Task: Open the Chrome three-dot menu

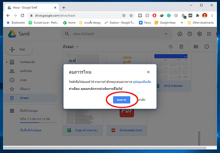Action: tap(212, 15)
